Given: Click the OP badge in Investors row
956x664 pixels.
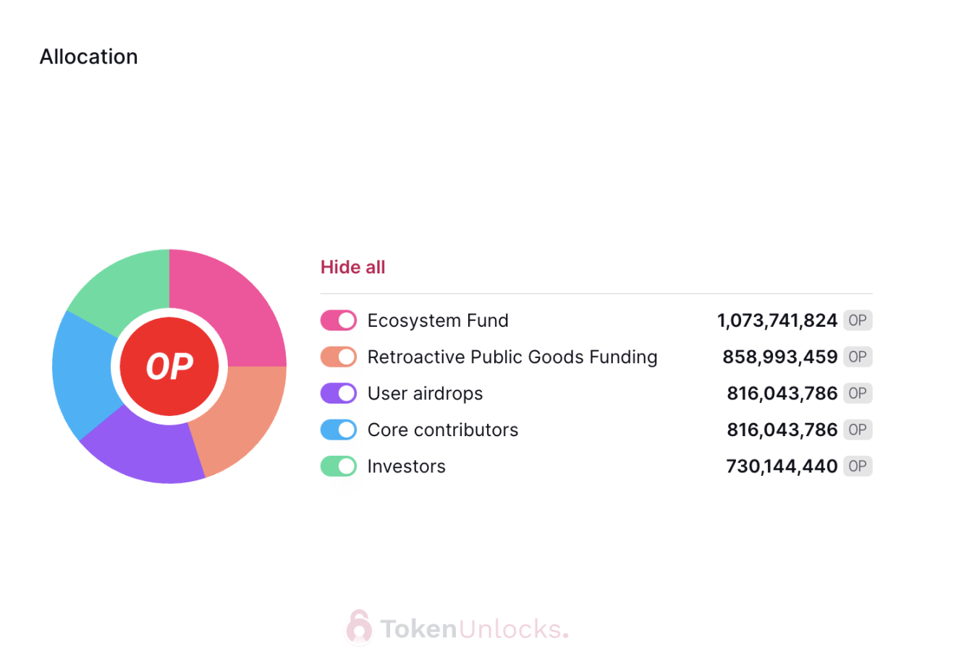Looking at the screenshot, I should (858, 467).
